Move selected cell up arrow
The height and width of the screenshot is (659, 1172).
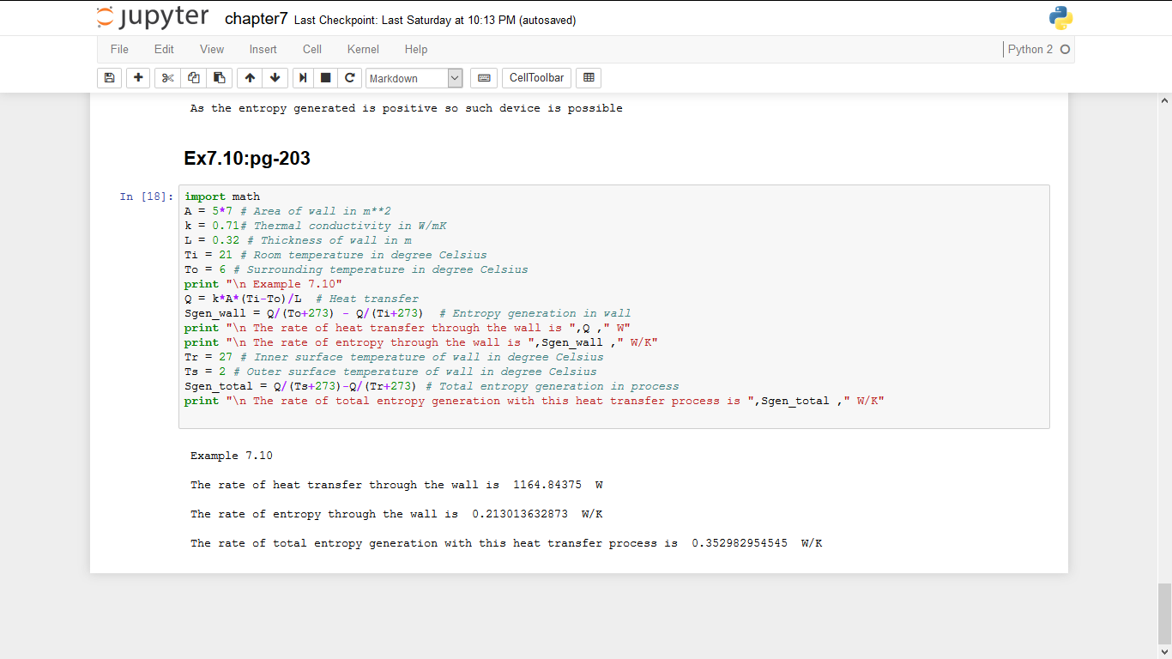pos(250,78)
